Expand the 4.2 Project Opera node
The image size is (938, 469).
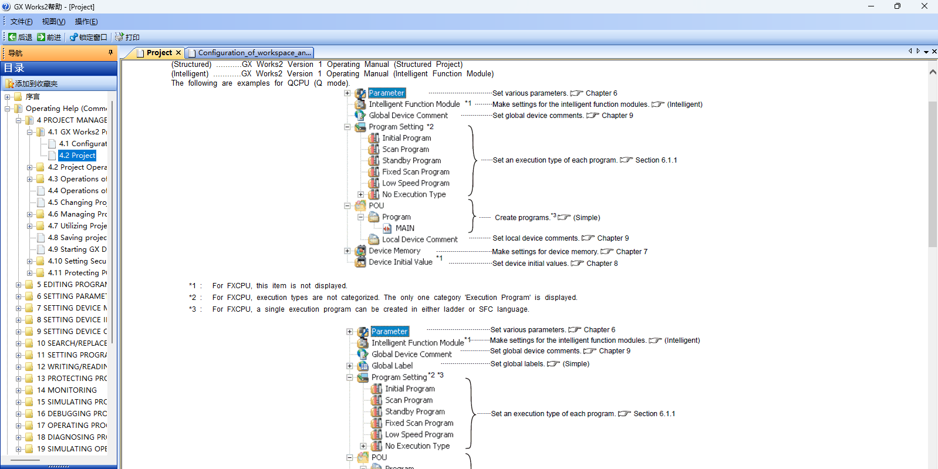tap(30, 167)
